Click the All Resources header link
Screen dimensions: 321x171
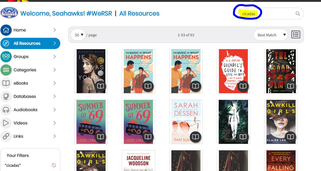(x=139, y=13)
